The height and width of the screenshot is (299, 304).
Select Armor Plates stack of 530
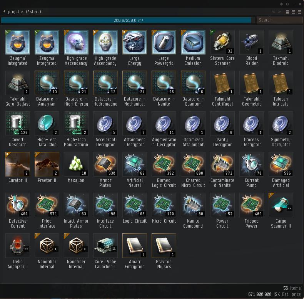[x=105, y=164]
